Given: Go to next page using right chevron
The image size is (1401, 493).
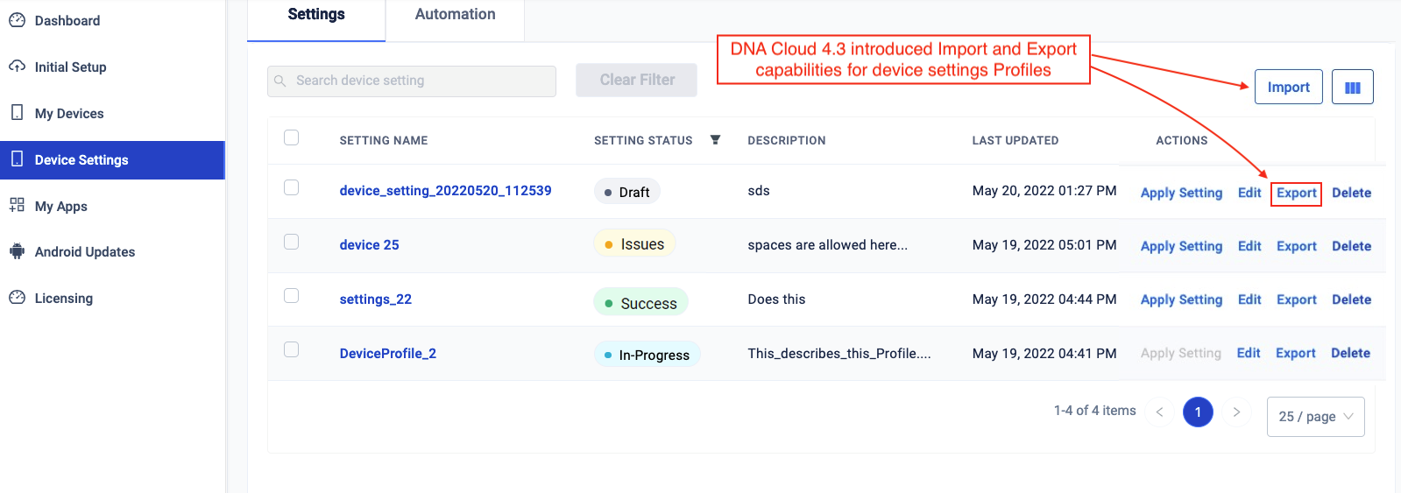Looking at the screenshot, I should tap(1236, 412).
